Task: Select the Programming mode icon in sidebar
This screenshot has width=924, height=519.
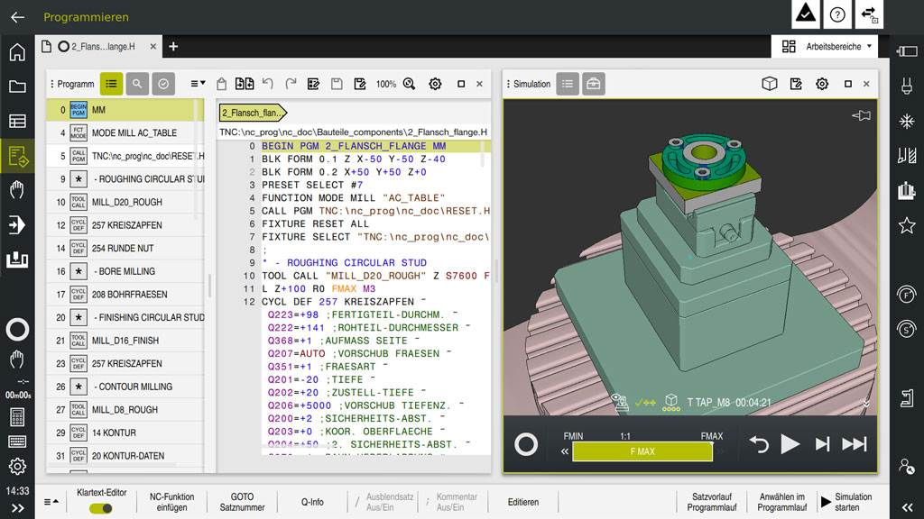Action: tap(17, 156)
